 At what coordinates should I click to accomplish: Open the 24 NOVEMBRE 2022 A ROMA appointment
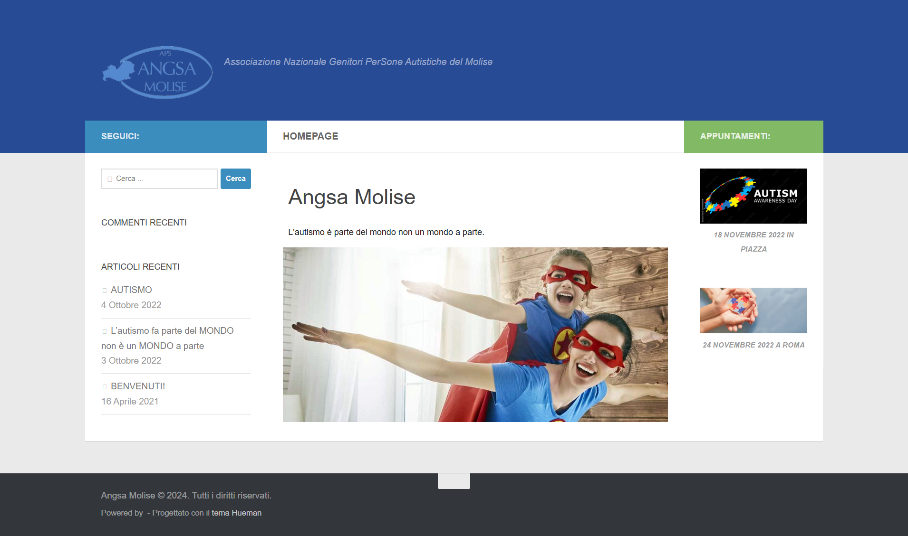click(753, 345)
